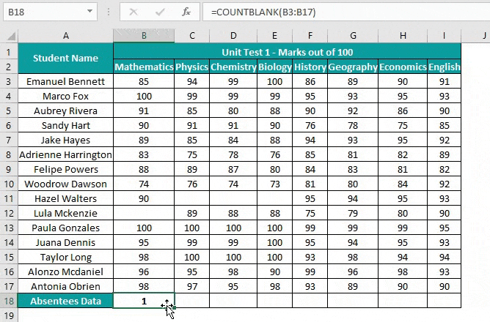
Task: Select column C header
Action: (x=192, y=36)
